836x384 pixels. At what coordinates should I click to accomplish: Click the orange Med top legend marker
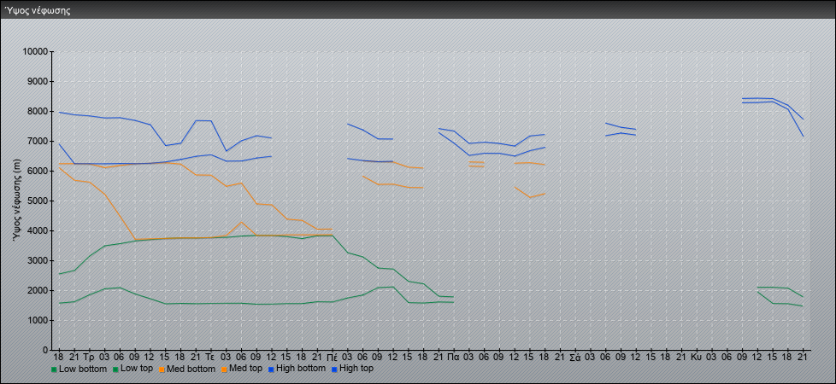coord(225,369)
